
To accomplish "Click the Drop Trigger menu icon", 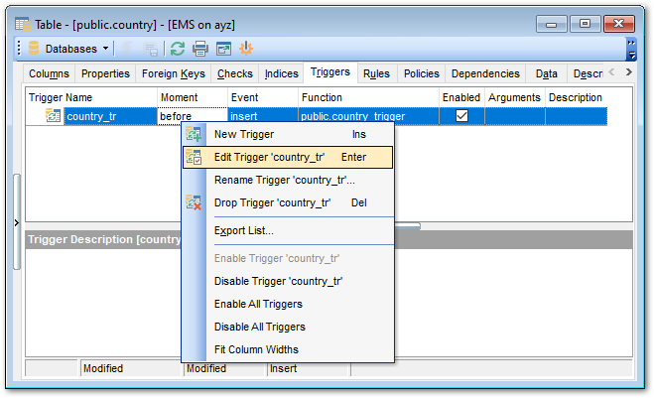I will click(x=194, y=203).
